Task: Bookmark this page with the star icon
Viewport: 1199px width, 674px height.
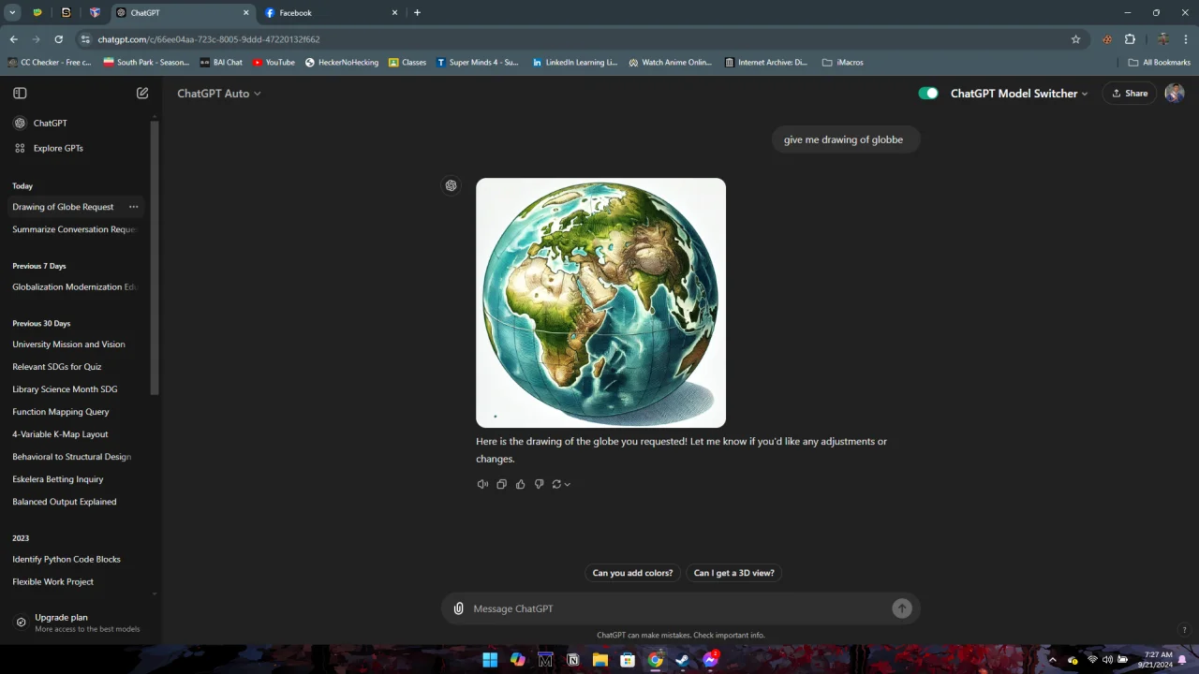Action: click(1075, 39)
